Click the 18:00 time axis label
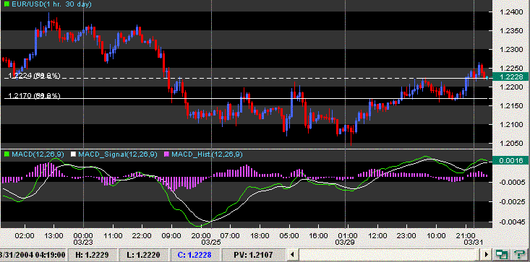Viewport: 530px width, 262px height. [x=260, y=235]
